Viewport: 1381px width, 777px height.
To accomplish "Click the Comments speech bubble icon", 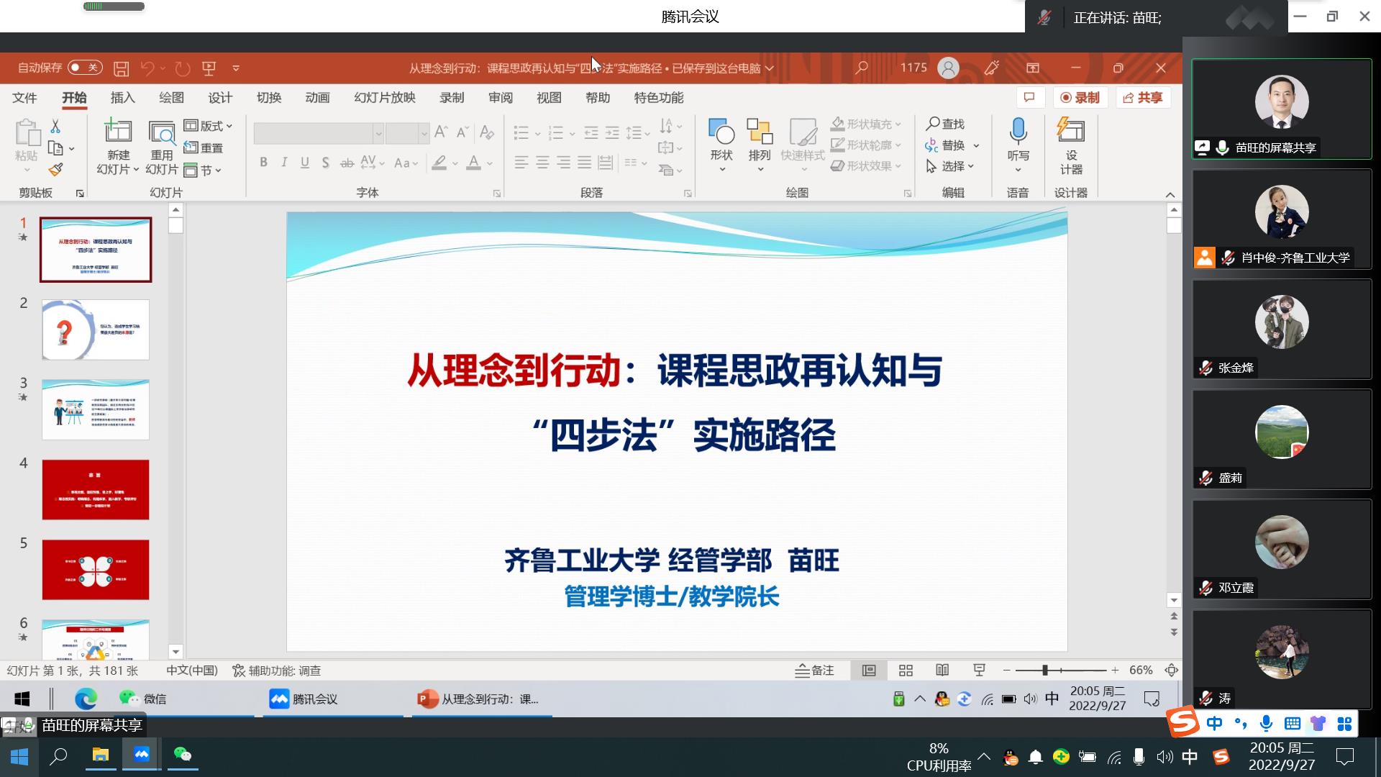I will pyautogui.click(x=1029, y=97).
